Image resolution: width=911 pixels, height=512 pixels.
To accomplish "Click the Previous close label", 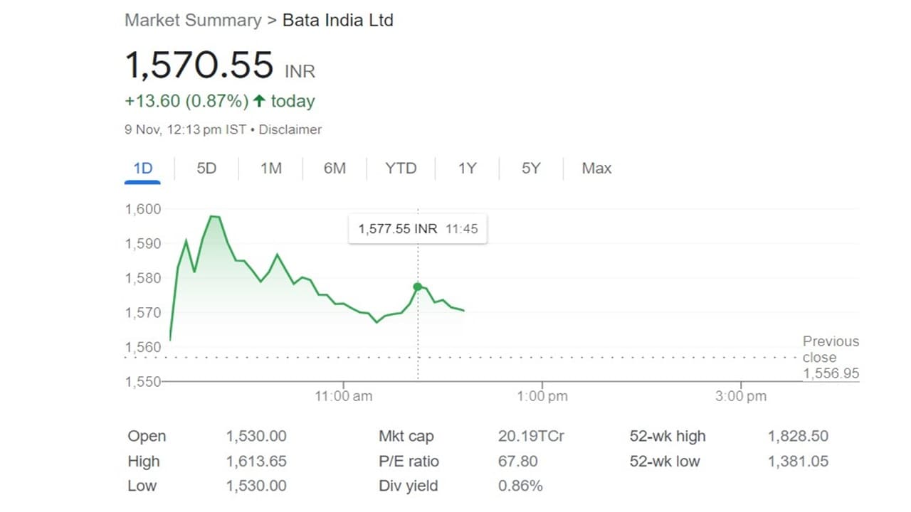I will [x=830, y=349].
